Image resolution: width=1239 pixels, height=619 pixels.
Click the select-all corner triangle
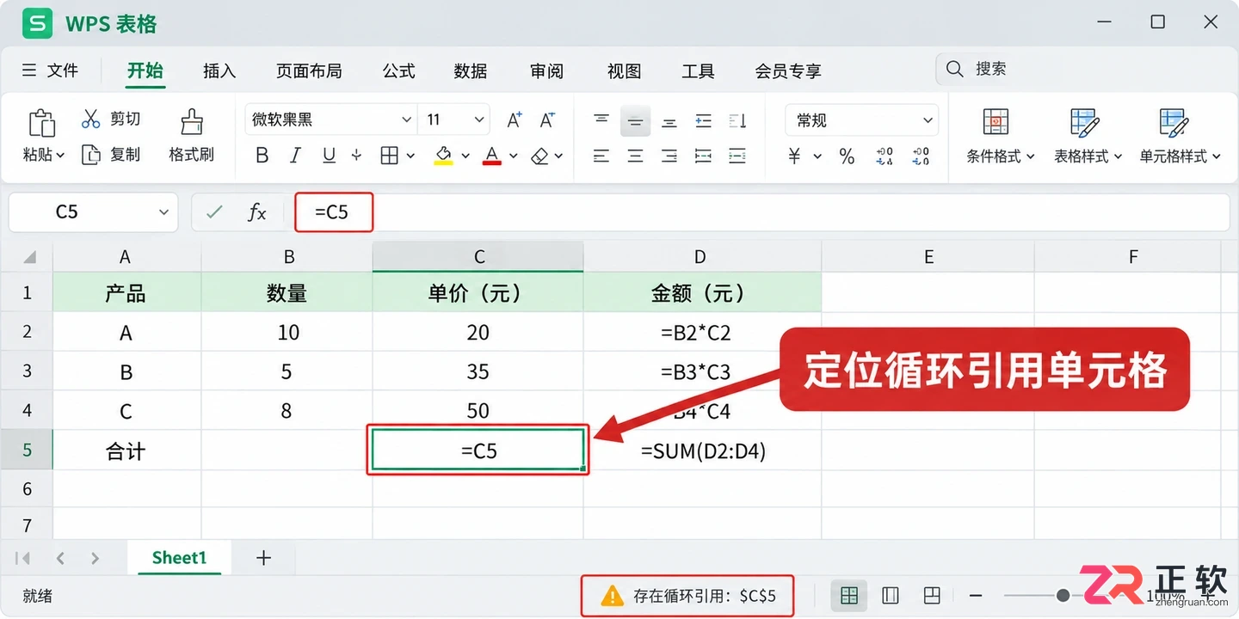click(x=28, y=256)
